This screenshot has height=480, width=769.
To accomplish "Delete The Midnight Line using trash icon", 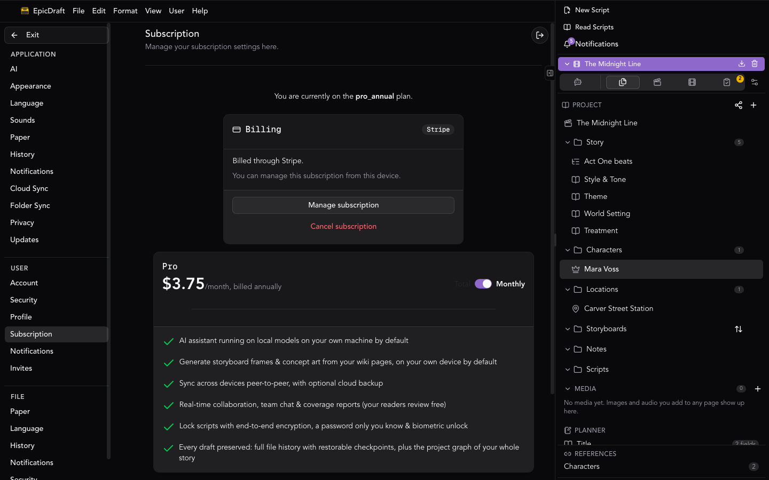I will click(755, 63).
